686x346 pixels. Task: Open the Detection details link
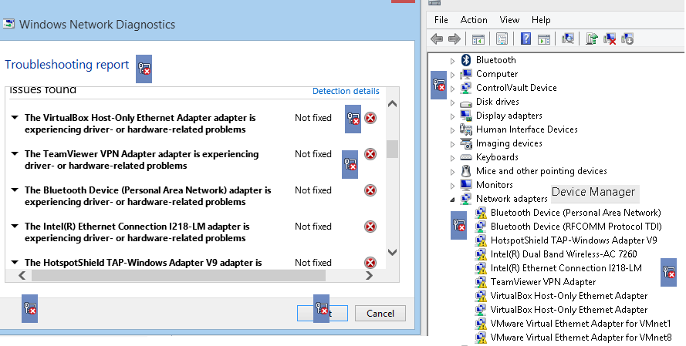point(346,91)
